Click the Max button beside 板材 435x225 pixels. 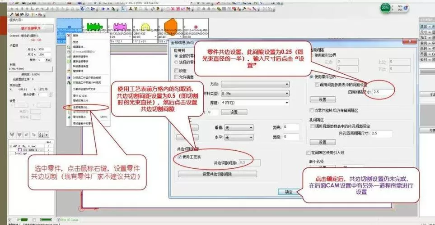click(48, 60)
